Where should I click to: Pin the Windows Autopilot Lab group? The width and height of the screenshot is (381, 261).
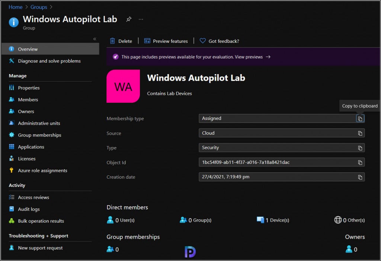(129, 19)
